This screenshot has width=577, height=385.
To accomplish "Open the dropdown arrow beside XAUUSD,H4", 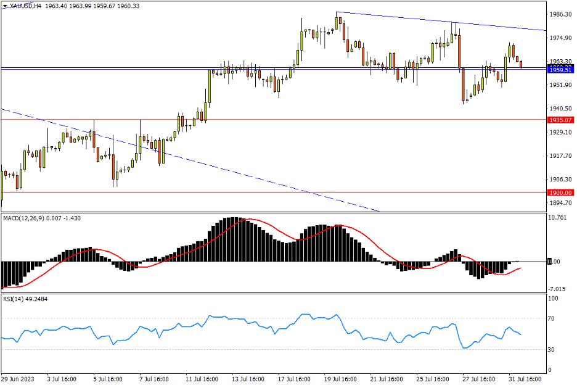I will click(5, 6).
